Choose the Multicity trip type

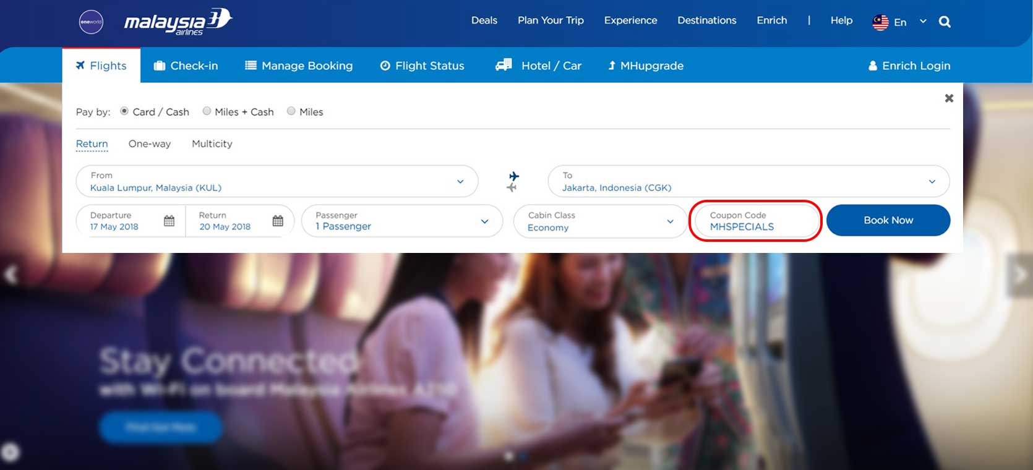(x=212, y=143)
